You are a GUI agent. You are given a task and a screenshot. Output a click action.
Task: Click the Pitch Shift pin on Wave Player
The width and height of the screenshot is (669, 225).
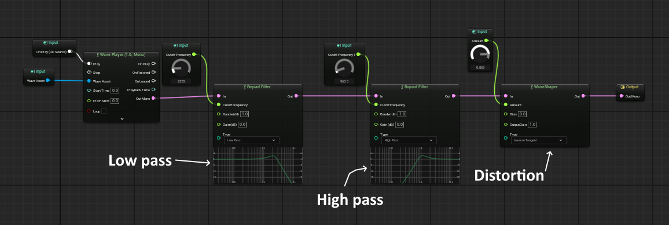[89, 101]
